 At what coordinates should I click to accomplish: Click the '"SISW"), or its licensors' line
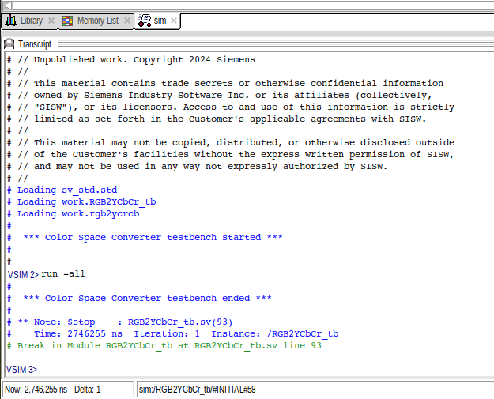click(231, 107)
